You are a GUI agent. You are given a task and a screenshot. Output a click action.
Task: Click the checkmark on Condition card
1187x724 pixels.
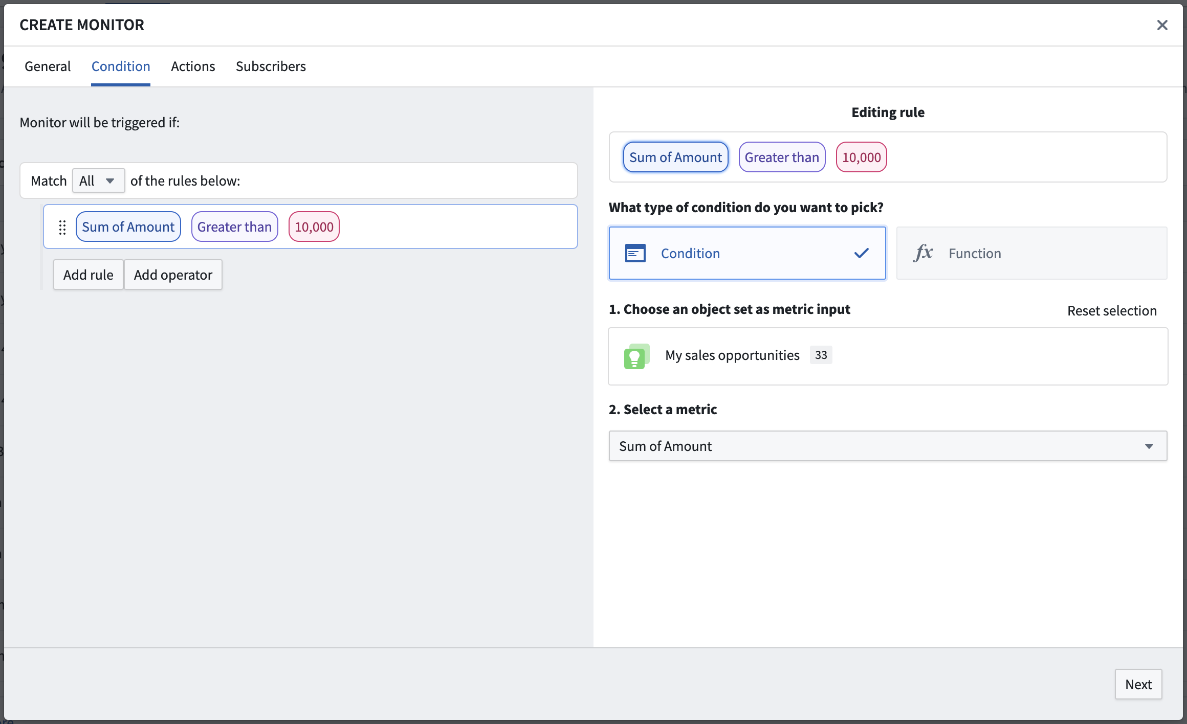coord(862,253)
